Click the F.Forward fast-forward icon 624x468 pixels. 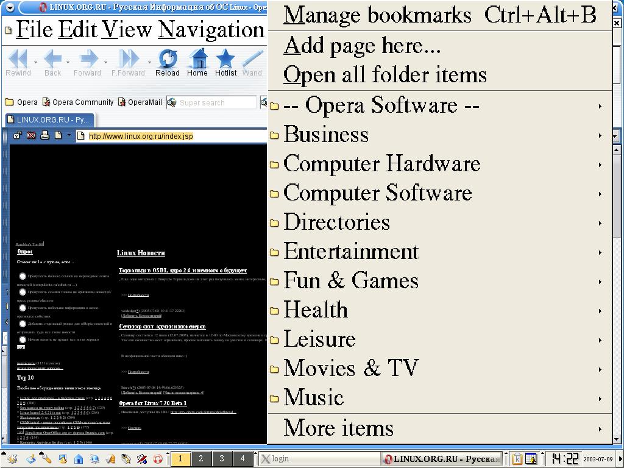click(x=129, y=58)
